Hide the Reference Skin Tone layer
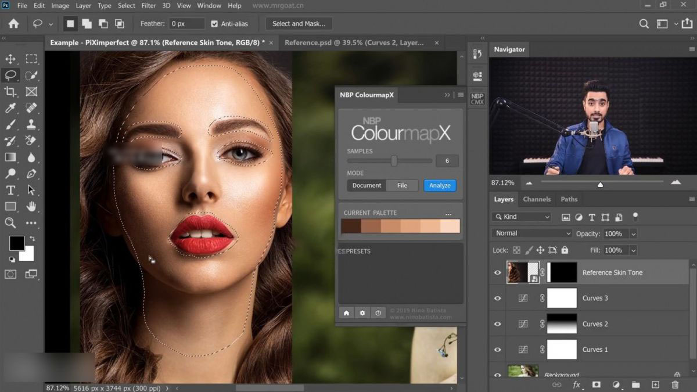Image resolution: width=697 pixels, height=392 pixels. tap(497, 273)
